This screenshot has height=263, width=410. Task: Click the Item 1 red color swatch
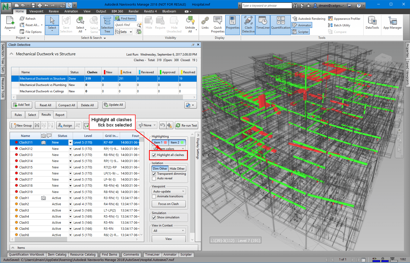165,143
